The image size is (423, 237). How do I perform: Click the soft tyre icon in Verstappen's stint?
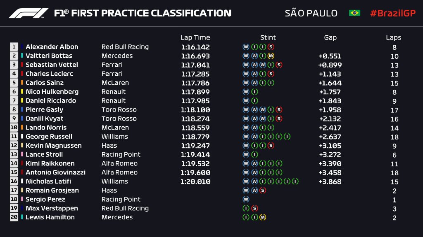[x=254, y=209]
